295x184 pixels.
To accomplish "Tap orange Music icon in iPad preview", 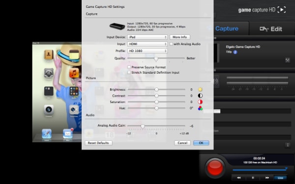I will 74,73.
